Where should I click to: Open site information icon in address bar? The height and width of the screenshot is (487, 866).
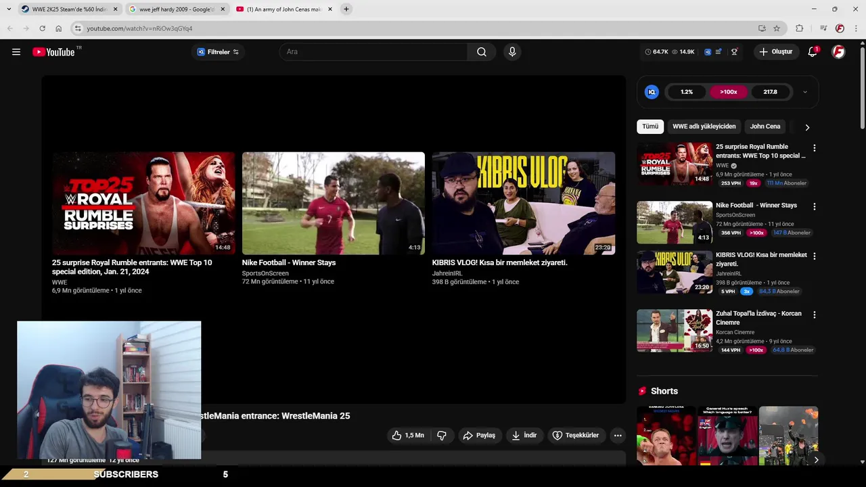tap(78, 28)
